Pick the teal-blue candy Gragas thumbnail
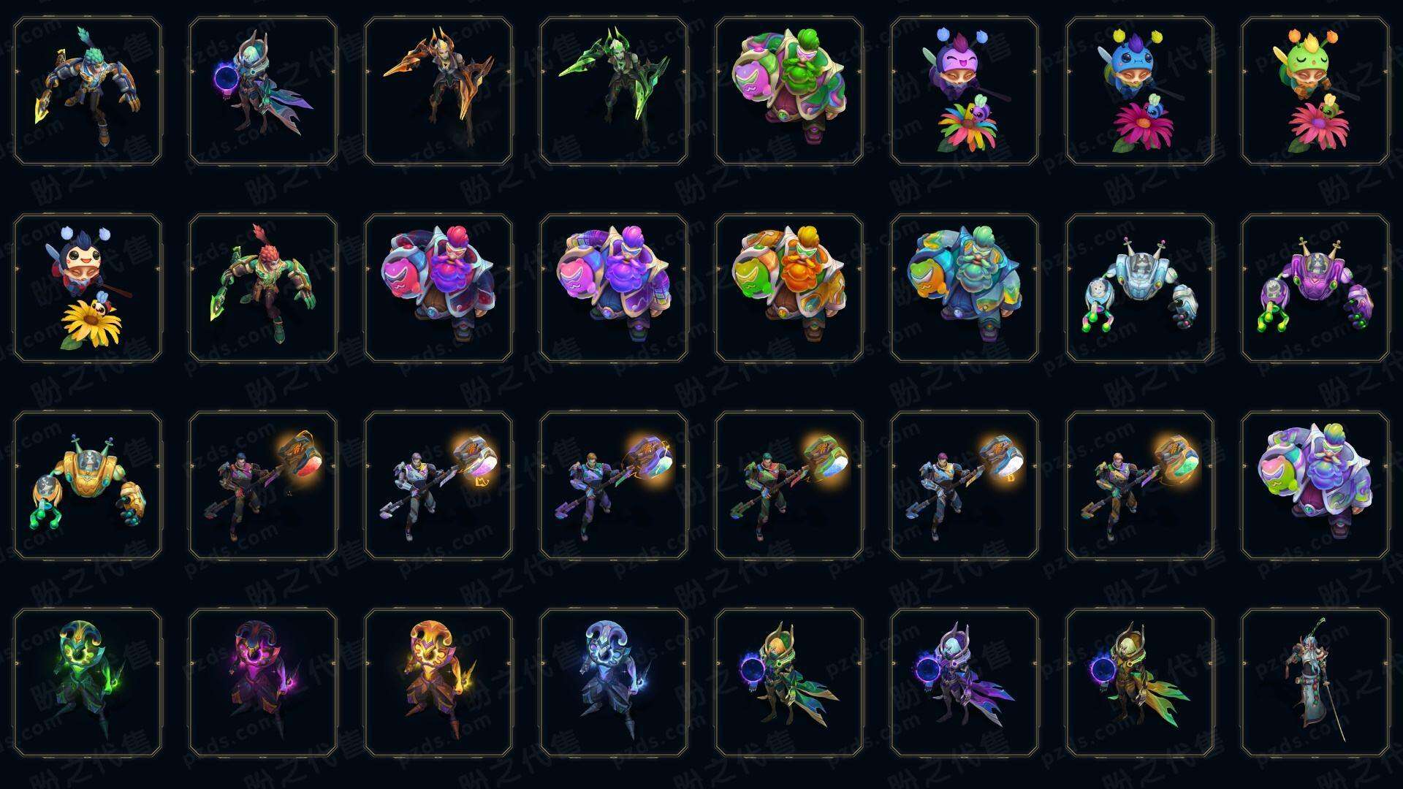1403x789 pixels. pos(965,288)
